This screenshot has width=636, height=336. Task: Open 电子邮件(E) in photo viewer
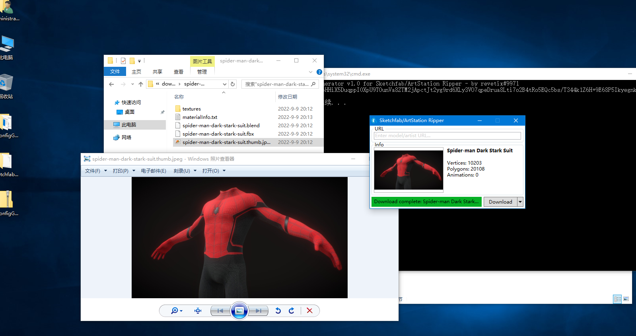click(x=154, y=171)
